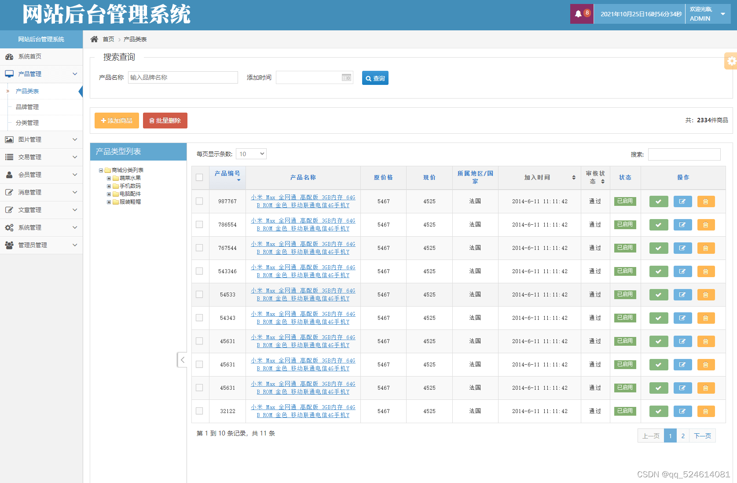
Task: Toggle the select-all checkbox in table header
Action: [x=199, y=177]
